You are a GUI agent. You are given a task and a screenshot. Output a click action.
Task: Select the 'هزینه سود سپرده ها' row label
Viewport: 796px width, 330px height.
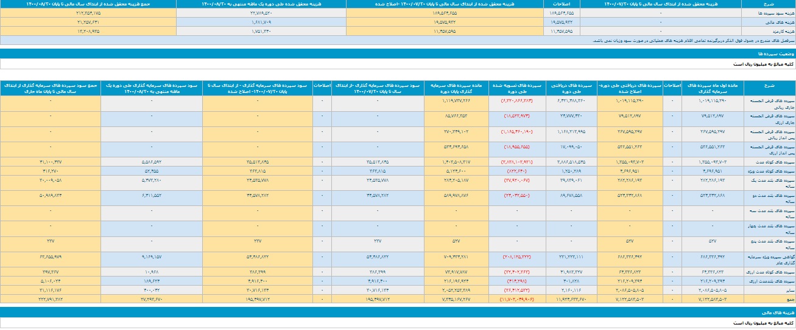click(x=768, y=12)
